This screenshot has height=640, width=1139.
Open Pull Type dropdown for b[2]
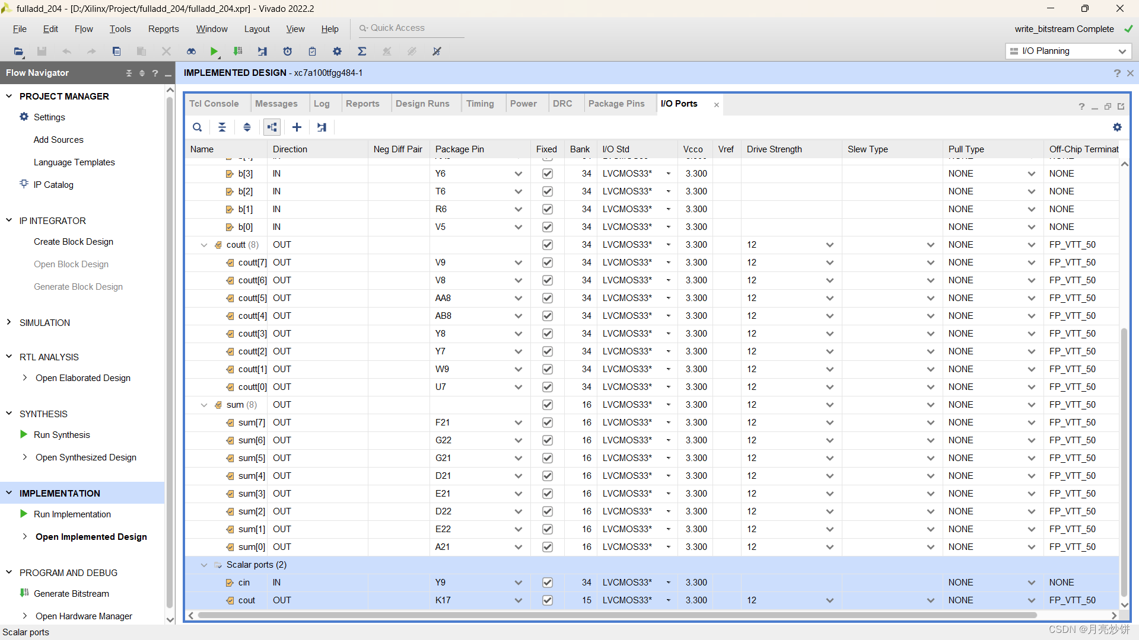(x=1032, y=191)
